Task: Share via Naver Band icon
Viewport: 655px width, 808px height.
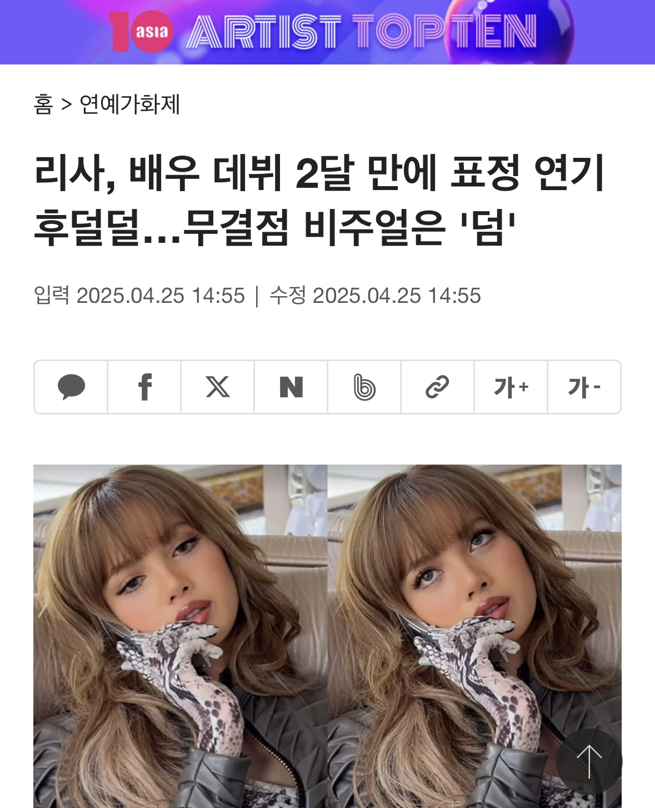Action: click(364, 387)
